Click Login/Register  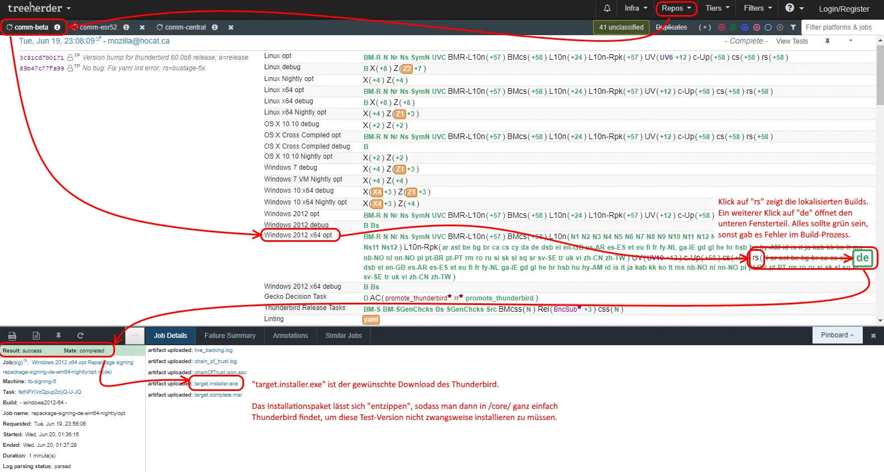844,9
